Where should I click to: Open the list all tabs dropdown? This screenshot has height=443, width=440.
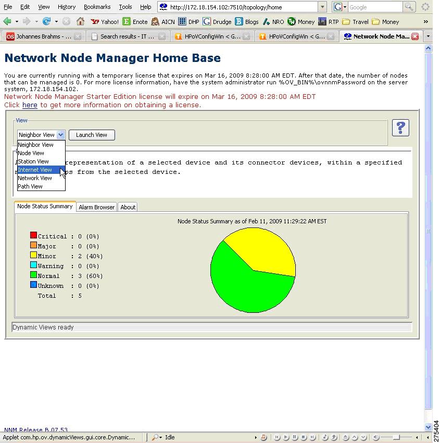tap(428, 36)
